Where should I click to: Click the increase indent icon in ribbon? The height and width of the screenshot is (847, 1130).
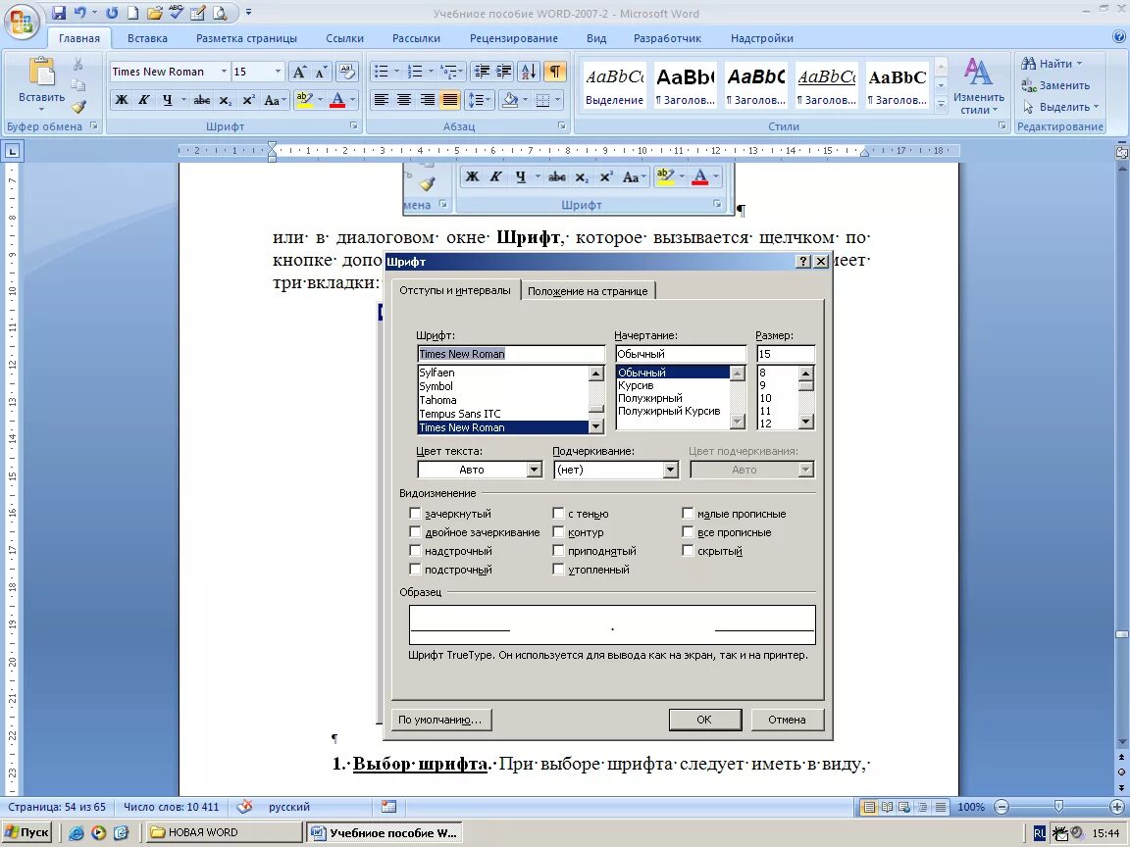[504, 72]
